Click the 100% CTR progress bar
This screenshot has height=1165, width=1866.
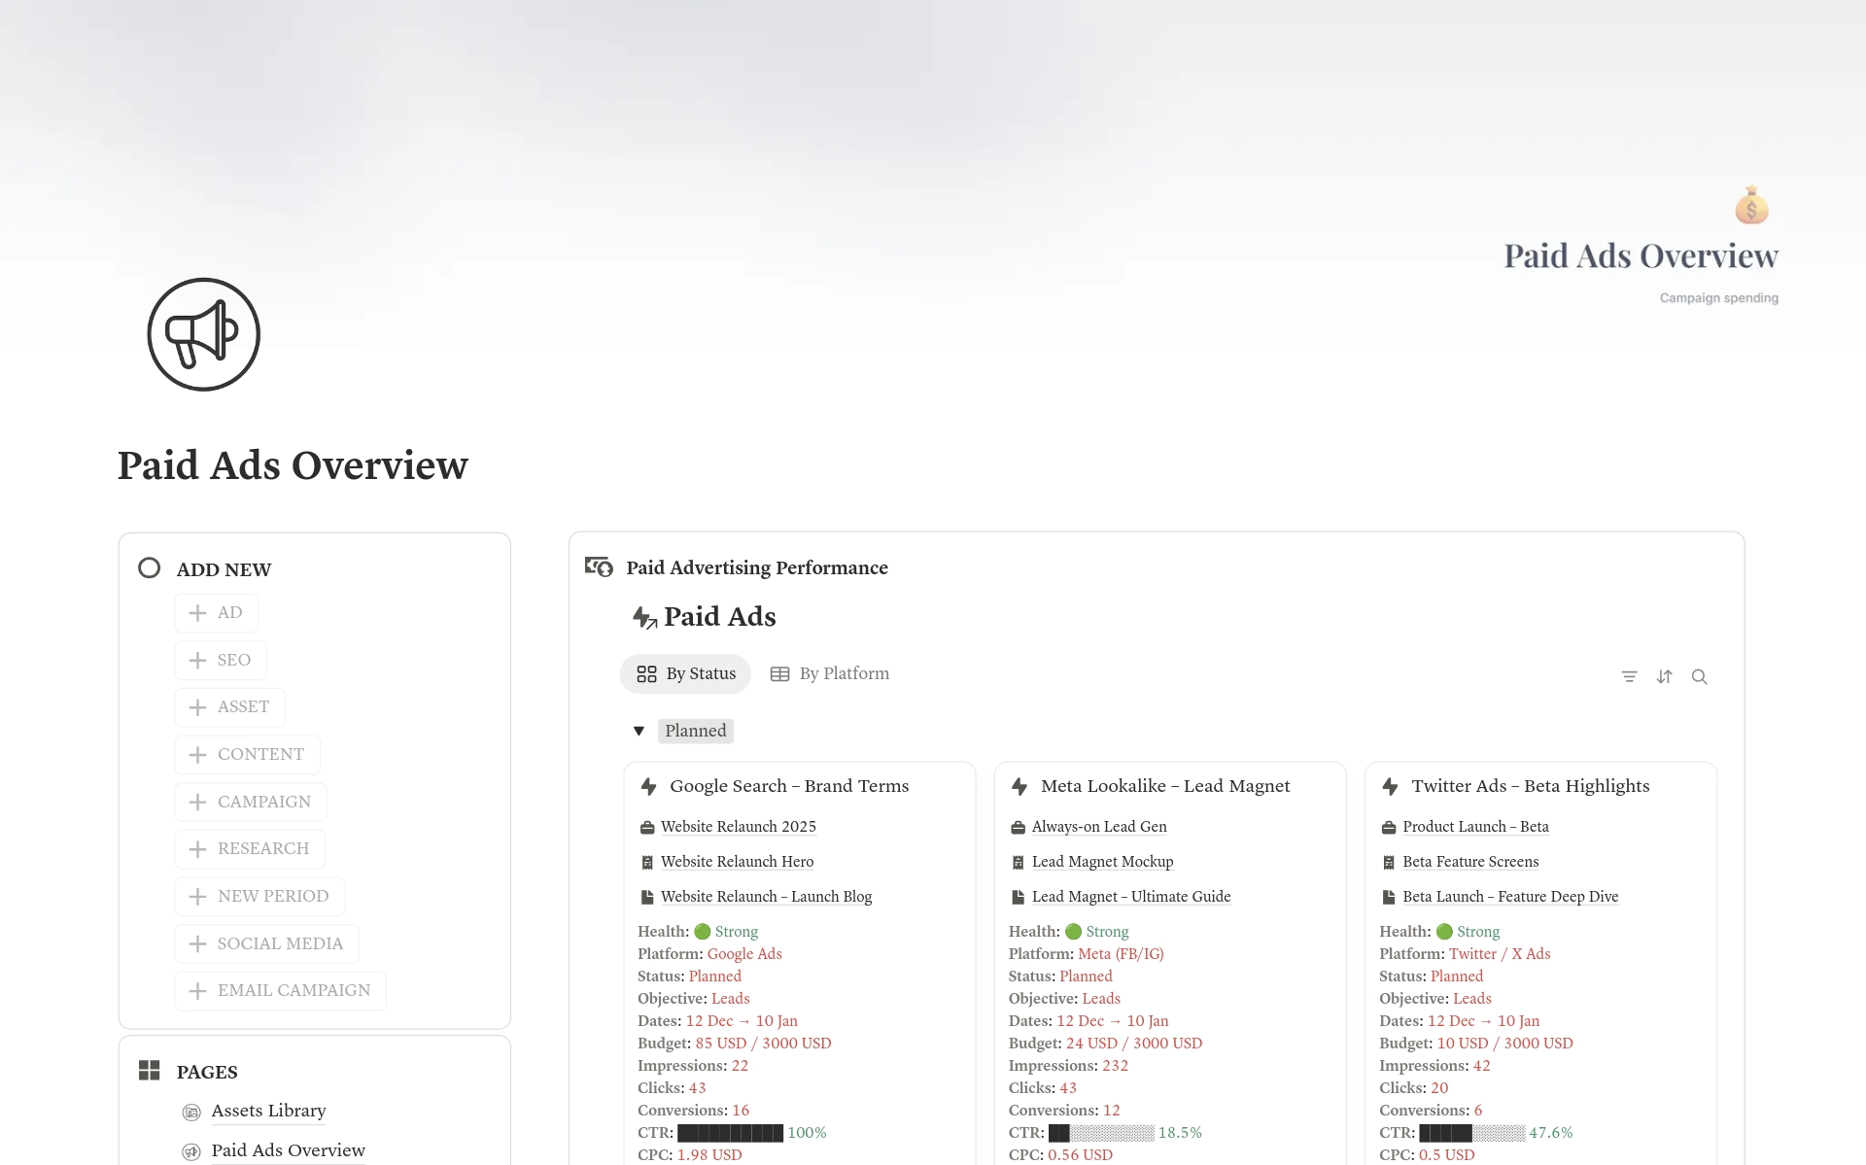730,1133
